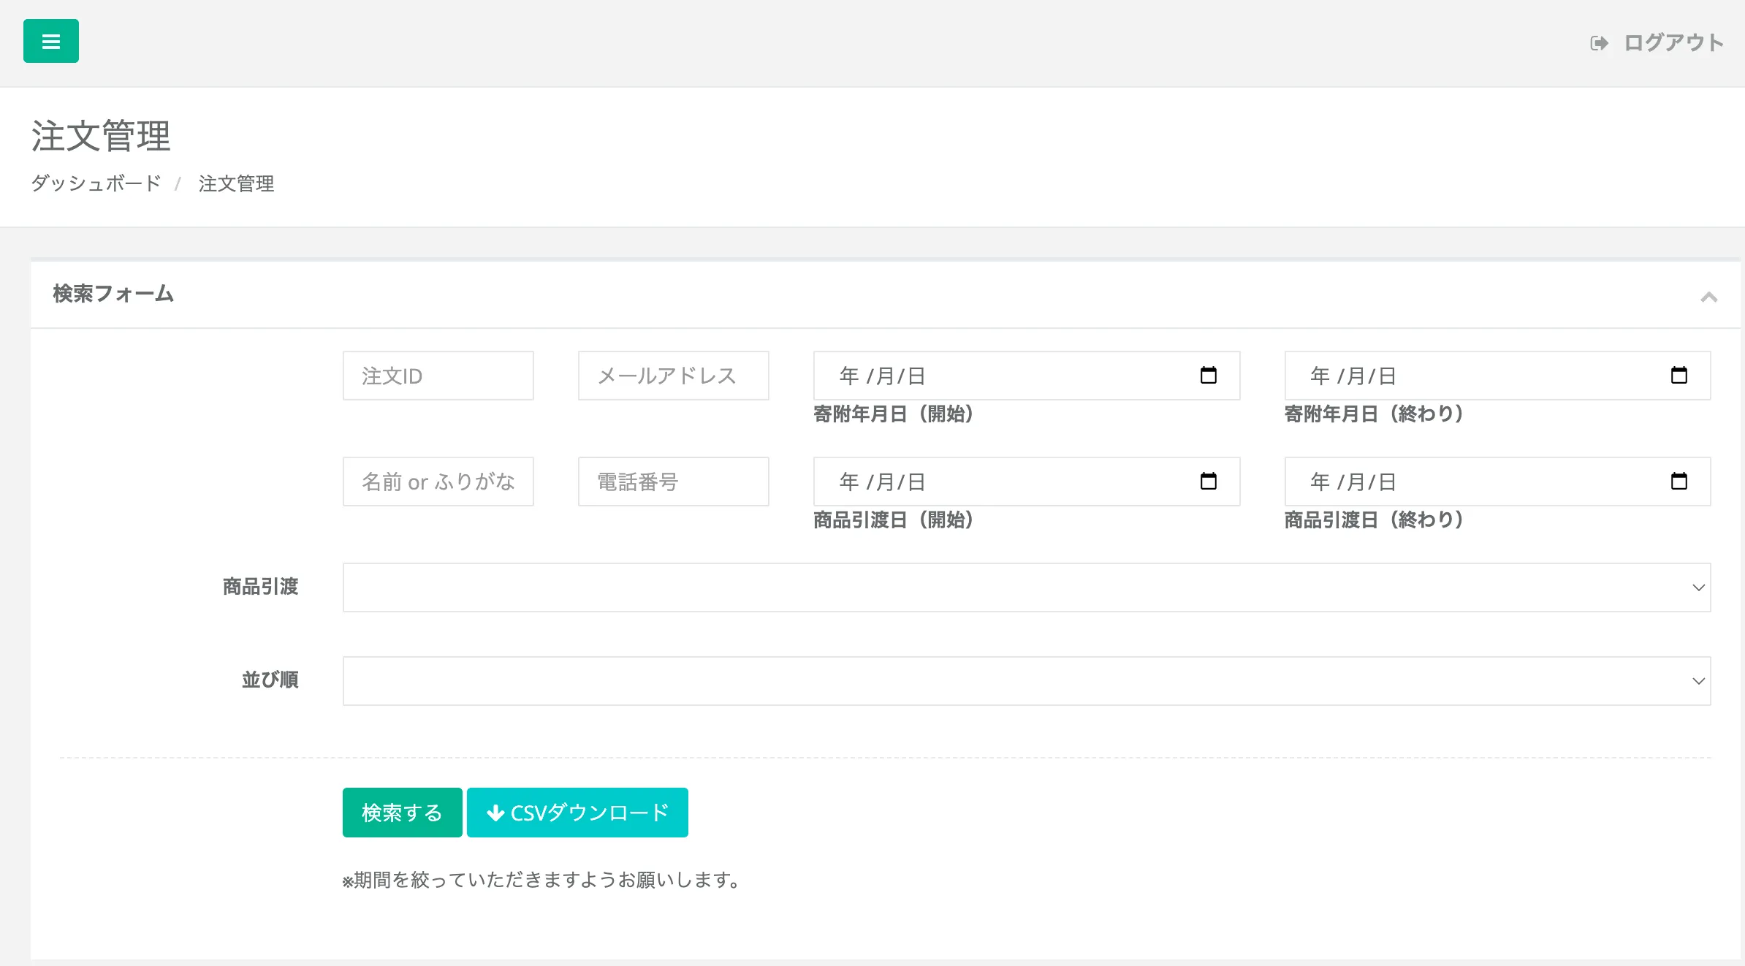Image resolution: width=1745 pixels, height=966 pixels.
Task: Open calendar for 商品引渡日(開始) date
Action: [1208, 482]
